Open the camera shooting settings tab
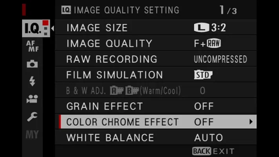Screen dimensions: 279x157 (x=32, y=64)
